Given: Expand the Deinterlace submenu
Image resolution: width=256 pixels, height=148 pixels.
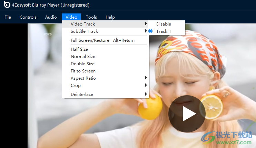Looking at the screenshot, I should (105, 94).
